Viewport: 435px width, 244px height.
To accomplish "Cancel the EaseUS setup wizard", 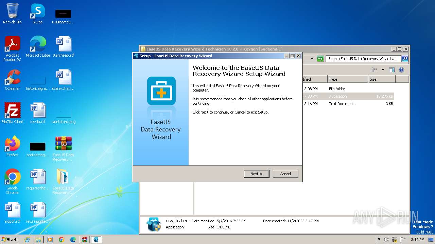I will 285,174.
